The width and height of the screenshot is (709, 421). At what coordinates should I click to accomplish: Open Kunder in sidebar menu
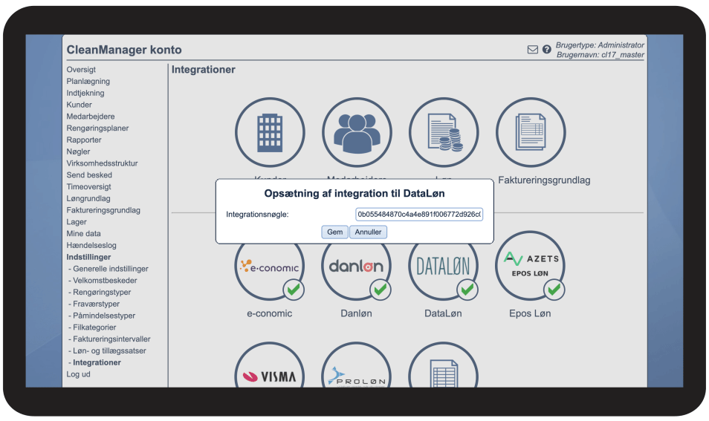pos(79,105)
